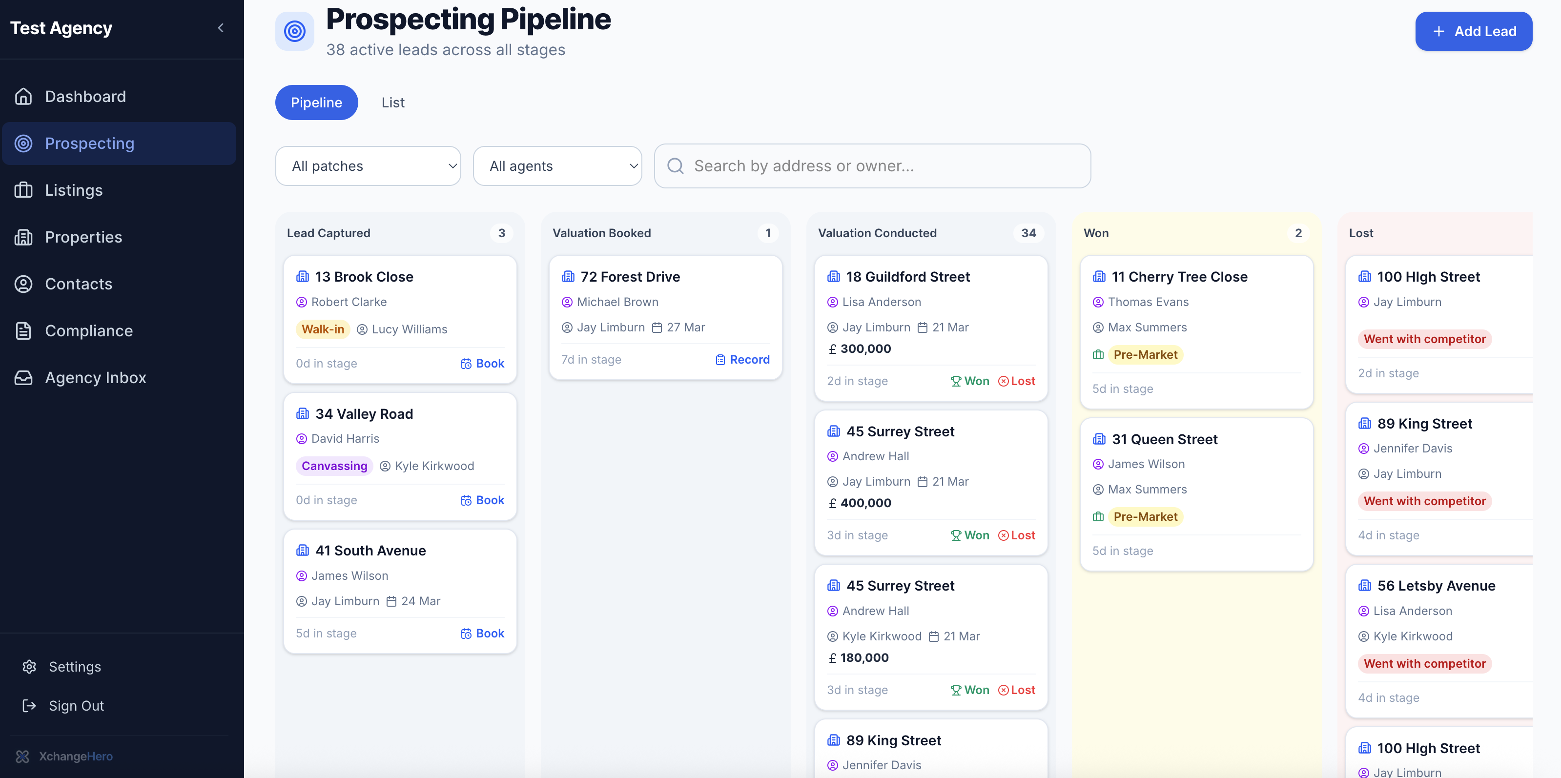Open the Dashboard from the sidebar

coord(85,96)
